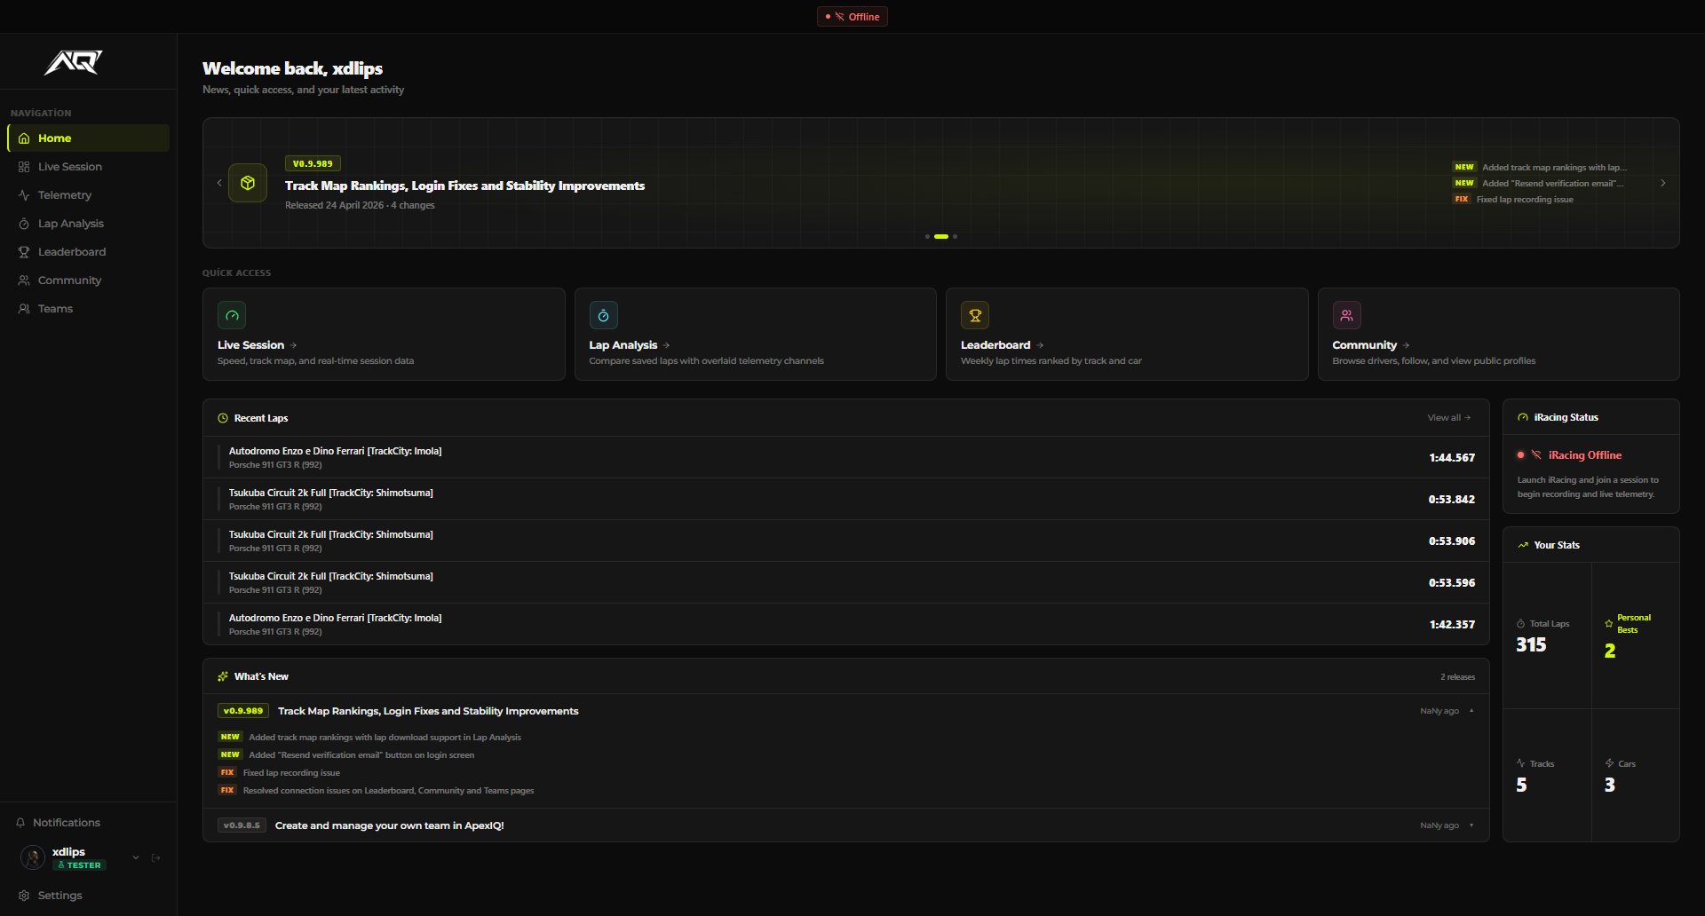The width and height of the screenshot is (1705, 916).
Task: Click the Cars lightning icon in stats
Action: (x=1609, y=763)
